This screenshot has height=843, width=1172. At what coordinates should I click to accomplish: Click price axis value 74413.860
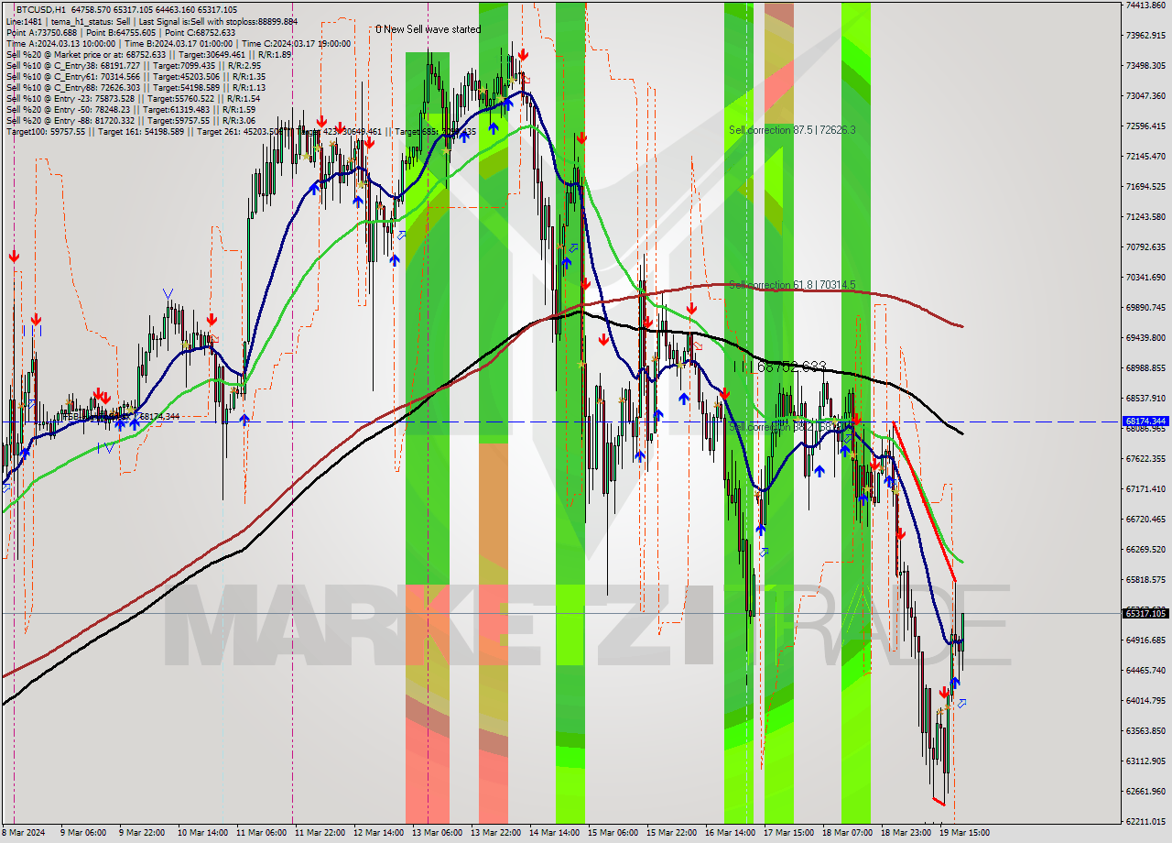pyautogui.click(x=1145, y=5)
